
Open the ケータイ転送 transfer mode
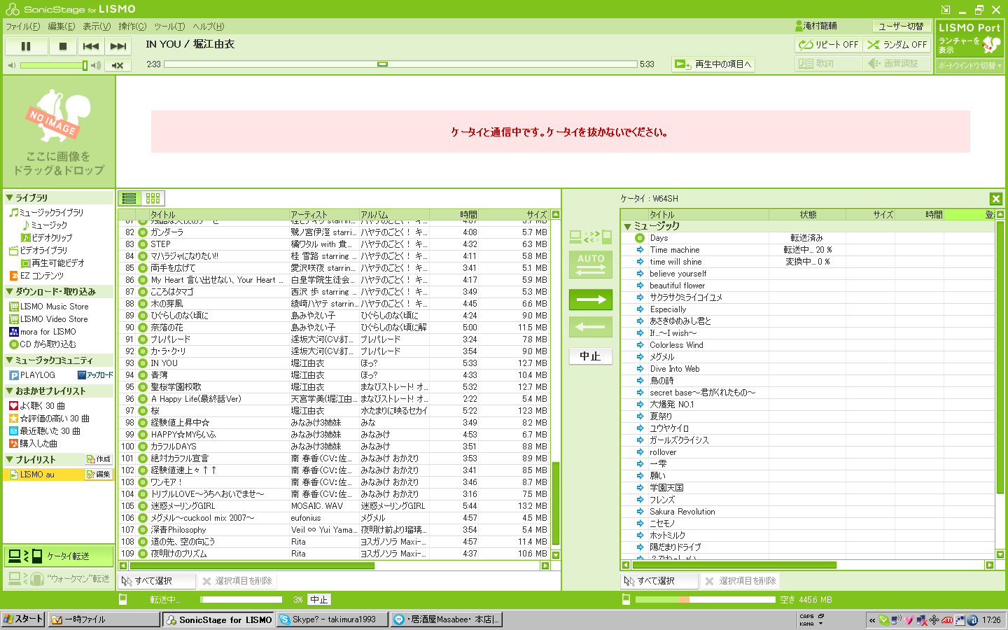[59, 556]
